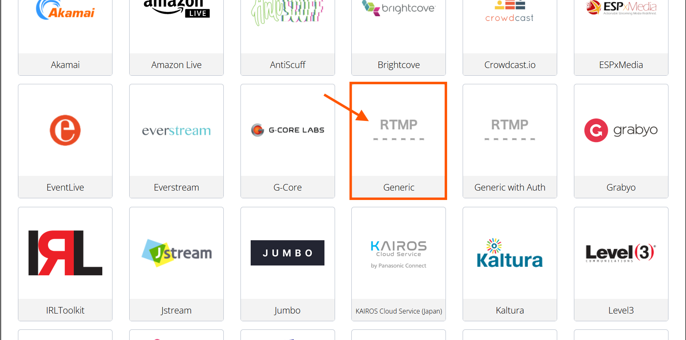Pick the Kaltura logo
Image resolution: width=686 pixels, height=340 pixels.
510,253
